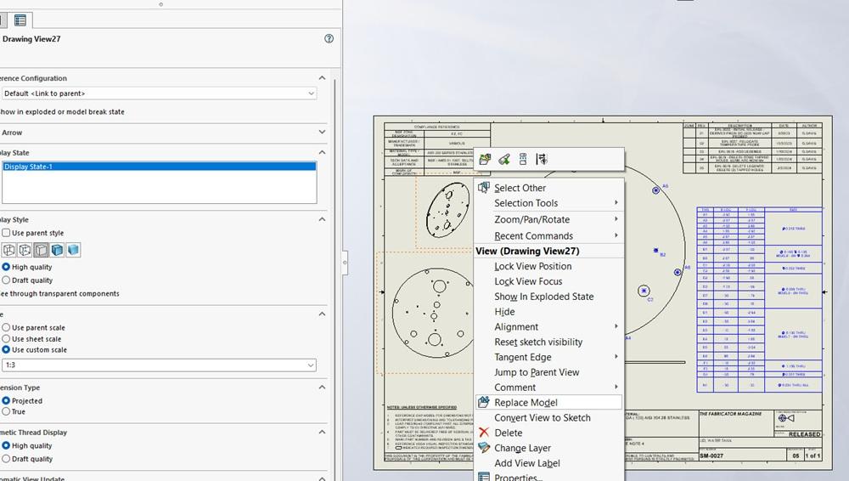
Task: Open the Tangent Edge submenu
Action: [523, 357]
